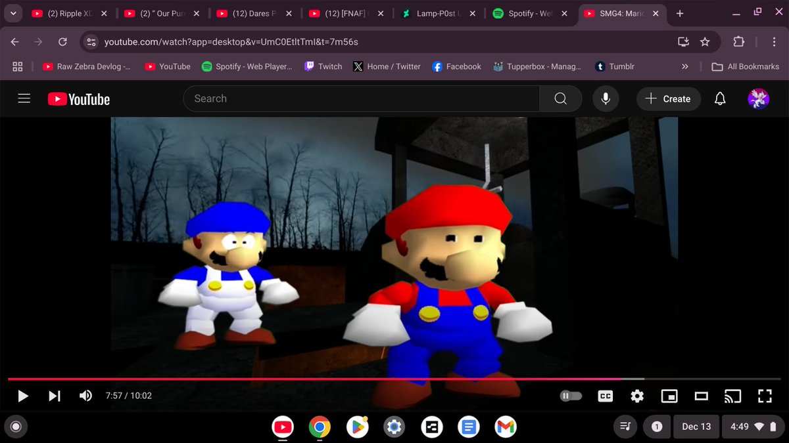
Task: Open the Twitch bookmark
Action: 323,66
